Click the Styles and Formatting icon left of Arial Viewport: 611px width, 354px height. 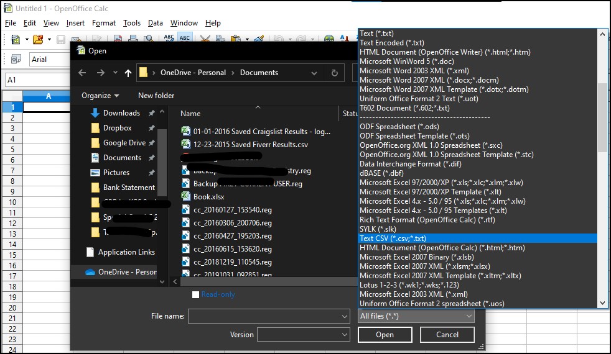click(16, 59)
